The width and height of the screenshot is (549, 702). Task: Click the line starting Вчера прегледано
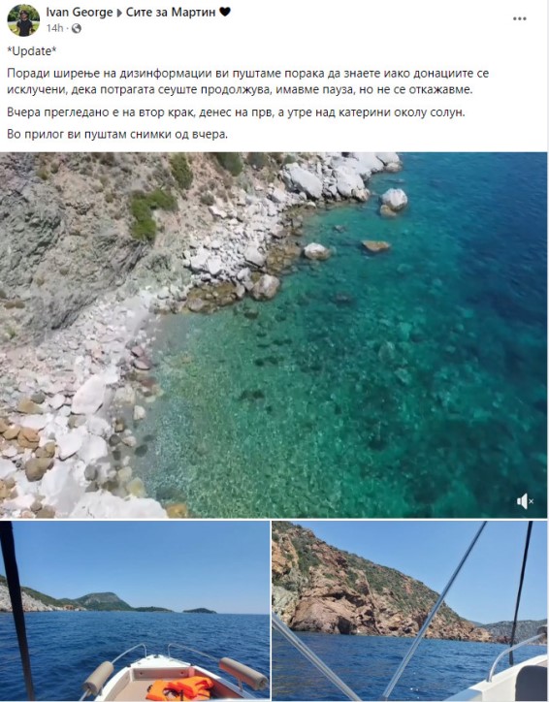coord(236,112)
